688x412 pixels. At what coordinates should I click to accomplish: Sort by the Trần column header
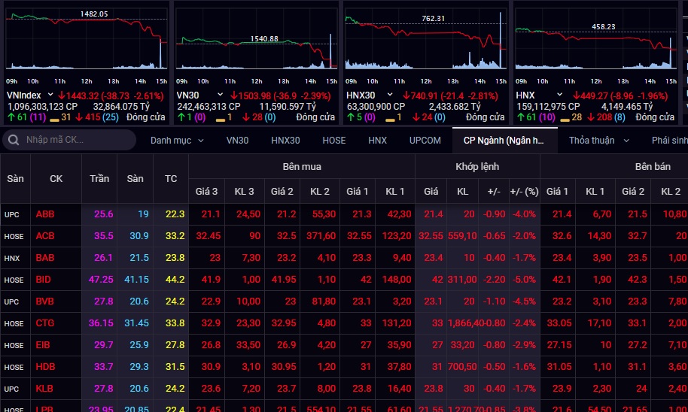(99, 178)
